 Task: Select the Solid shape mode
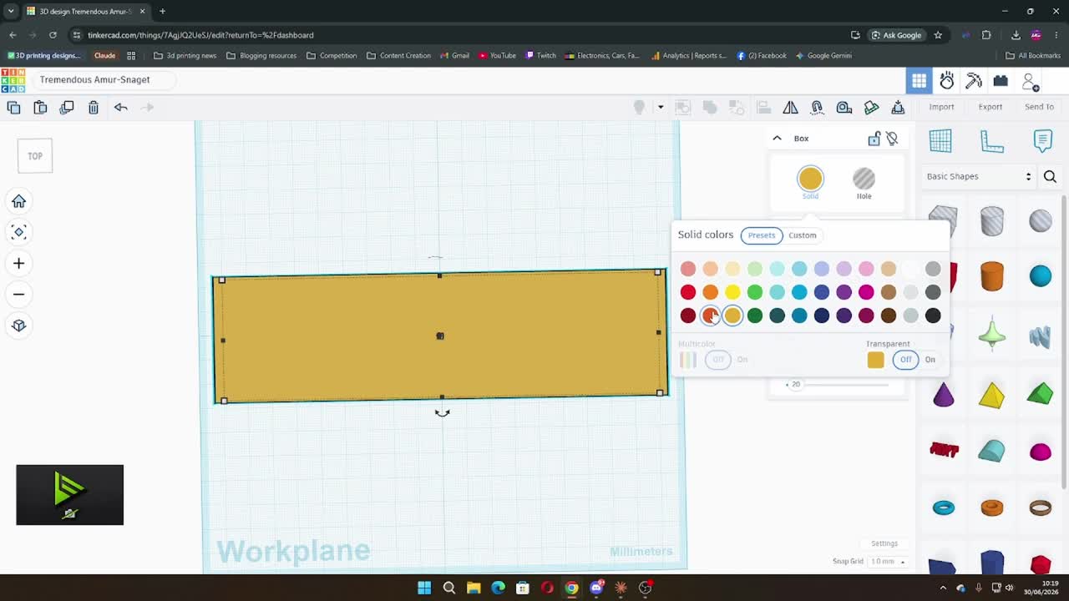[x=810, y=182]
